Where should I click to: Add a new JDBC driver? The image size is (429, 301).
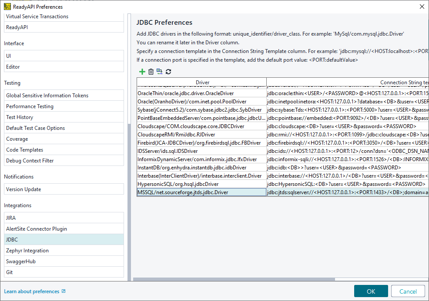pos(142,72)
